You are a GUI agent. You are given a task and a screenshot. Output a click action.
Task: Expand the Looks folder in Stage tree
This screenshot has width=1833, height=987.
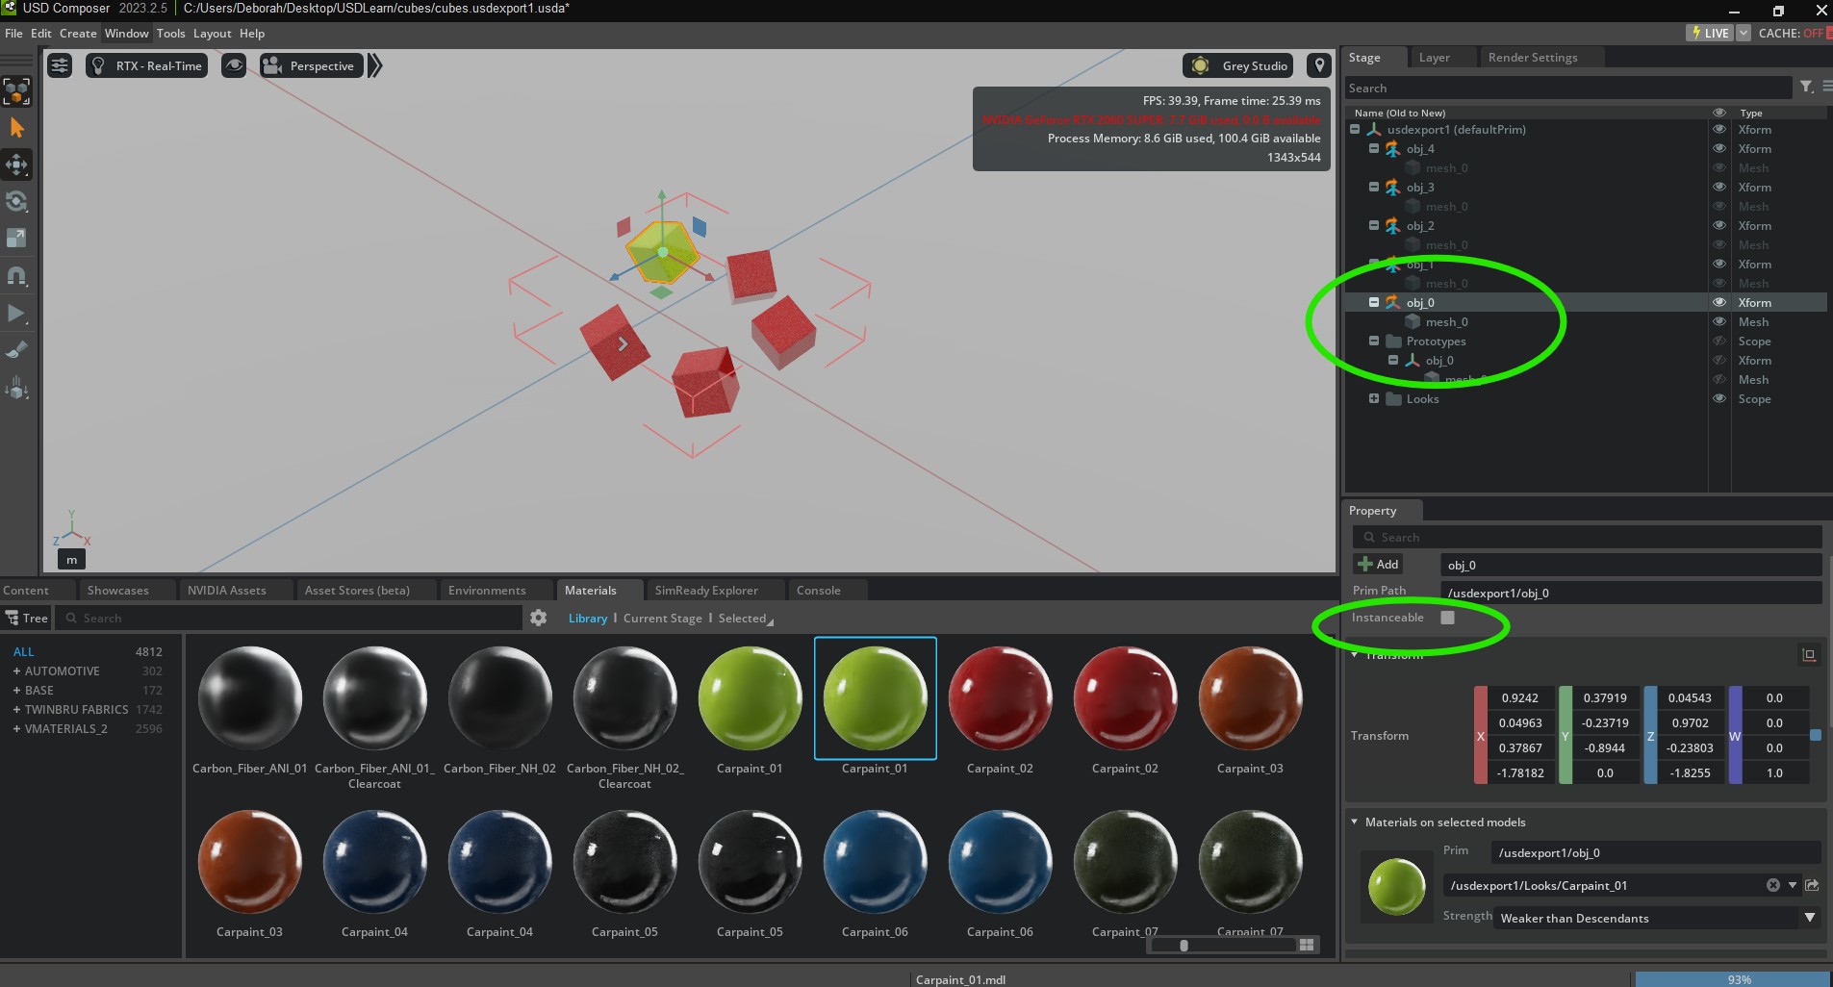pyautogui.click(x=1374, y=398)
